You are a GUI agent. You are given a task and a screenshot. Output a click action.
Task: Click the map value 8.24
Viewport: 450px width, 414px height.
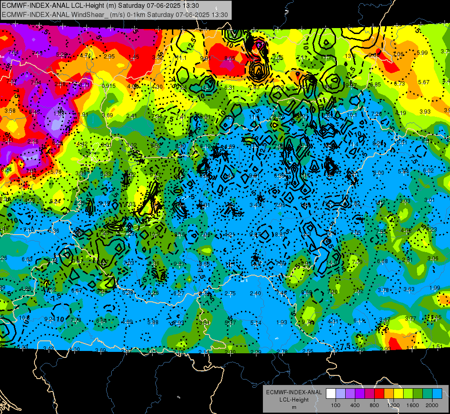click(x=55, y=201)
